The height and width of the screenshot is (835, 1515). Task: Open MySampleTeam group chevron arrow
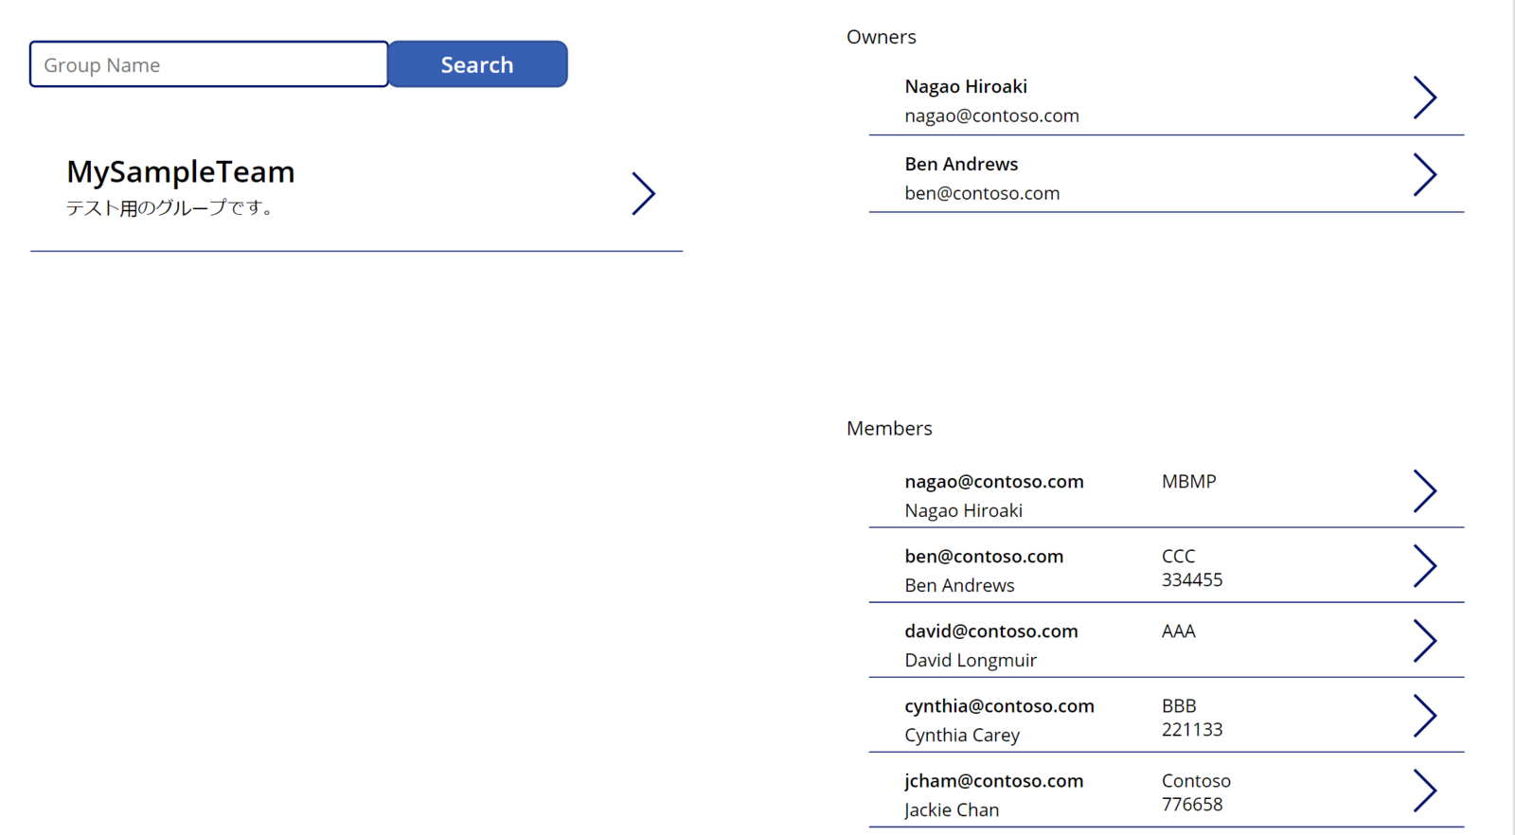pyautogui.click(x=644, y=193)
